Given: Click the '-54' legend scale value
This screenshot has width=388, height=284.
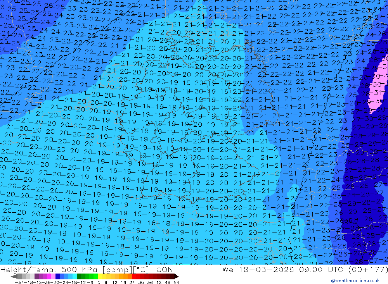Looking at the screenshot, I should tap(19, 282).
